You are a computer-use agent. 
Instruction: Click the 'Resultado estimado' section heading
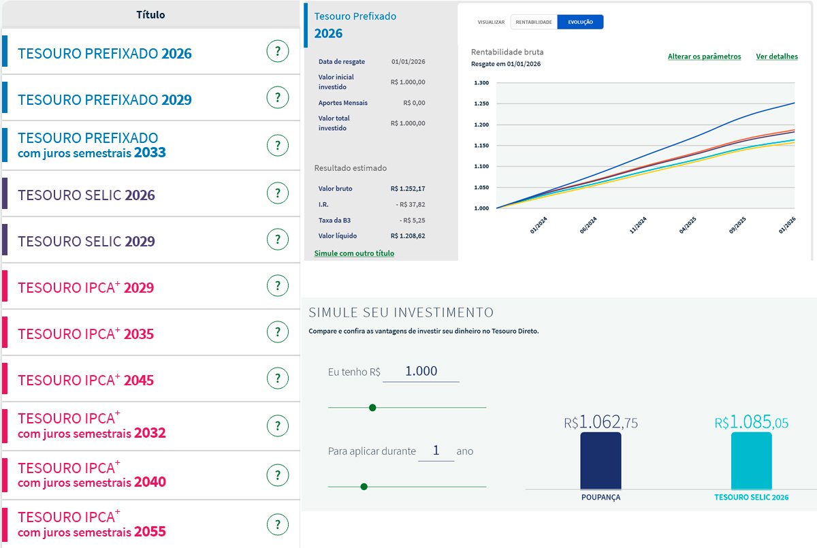pyautogui.click(x=350, y=168)
